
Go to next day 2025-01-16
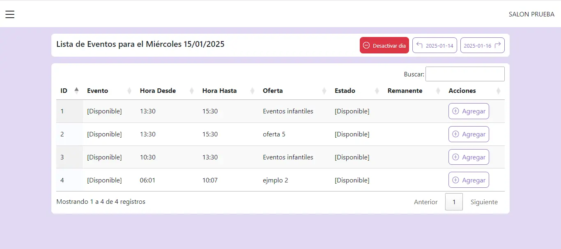(482, 46)
